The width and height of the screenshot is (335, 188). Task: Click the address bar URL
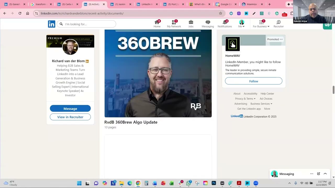[x=82, y=13]
